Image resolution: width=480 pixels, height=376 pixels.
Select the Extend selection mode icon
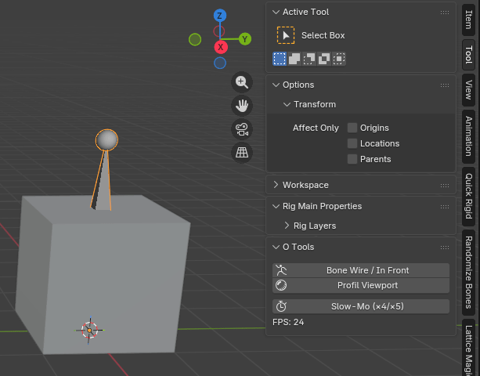(x=294, y=59)
